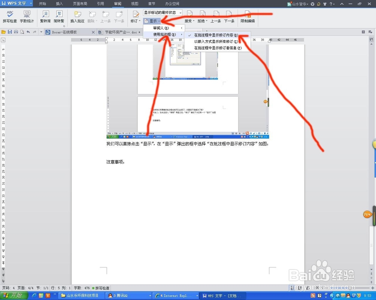This screenshot has width=376, height=300.
Task: Open quick access toolbar customize dropdown arrow
Action: (x=41, y=32)
